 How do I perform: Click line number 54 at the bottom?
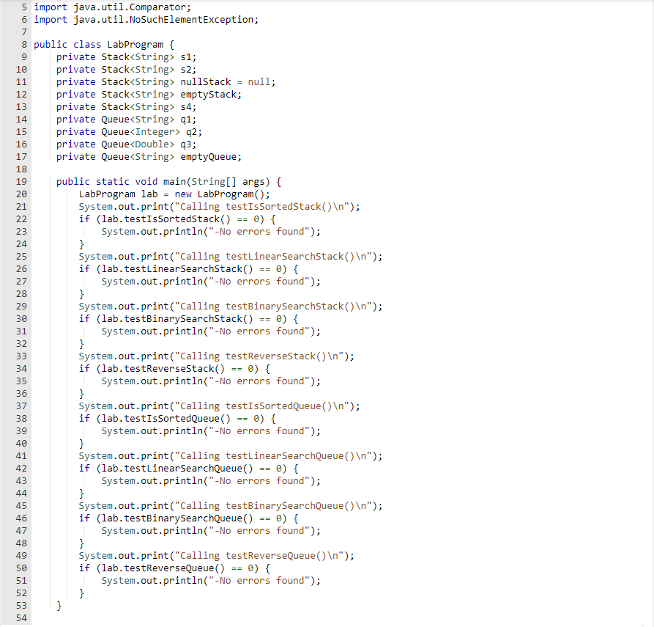click(23, 617)
